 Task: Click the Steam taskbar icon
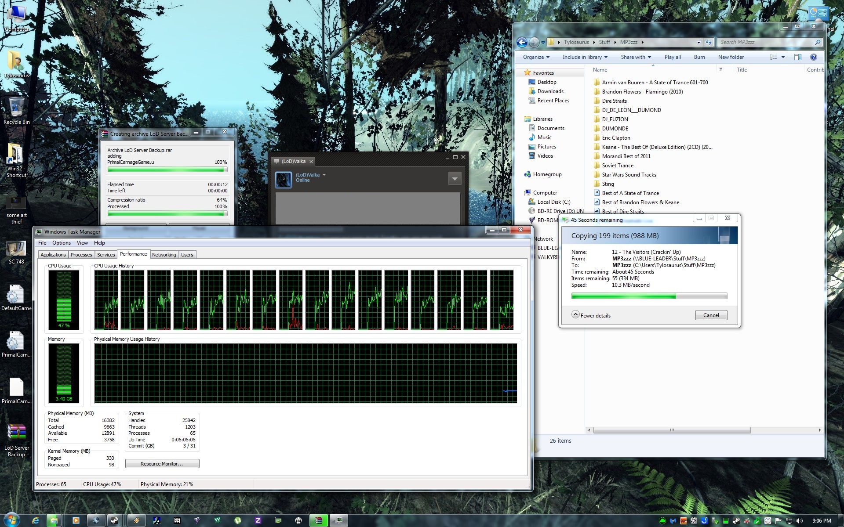pos(115,520)
